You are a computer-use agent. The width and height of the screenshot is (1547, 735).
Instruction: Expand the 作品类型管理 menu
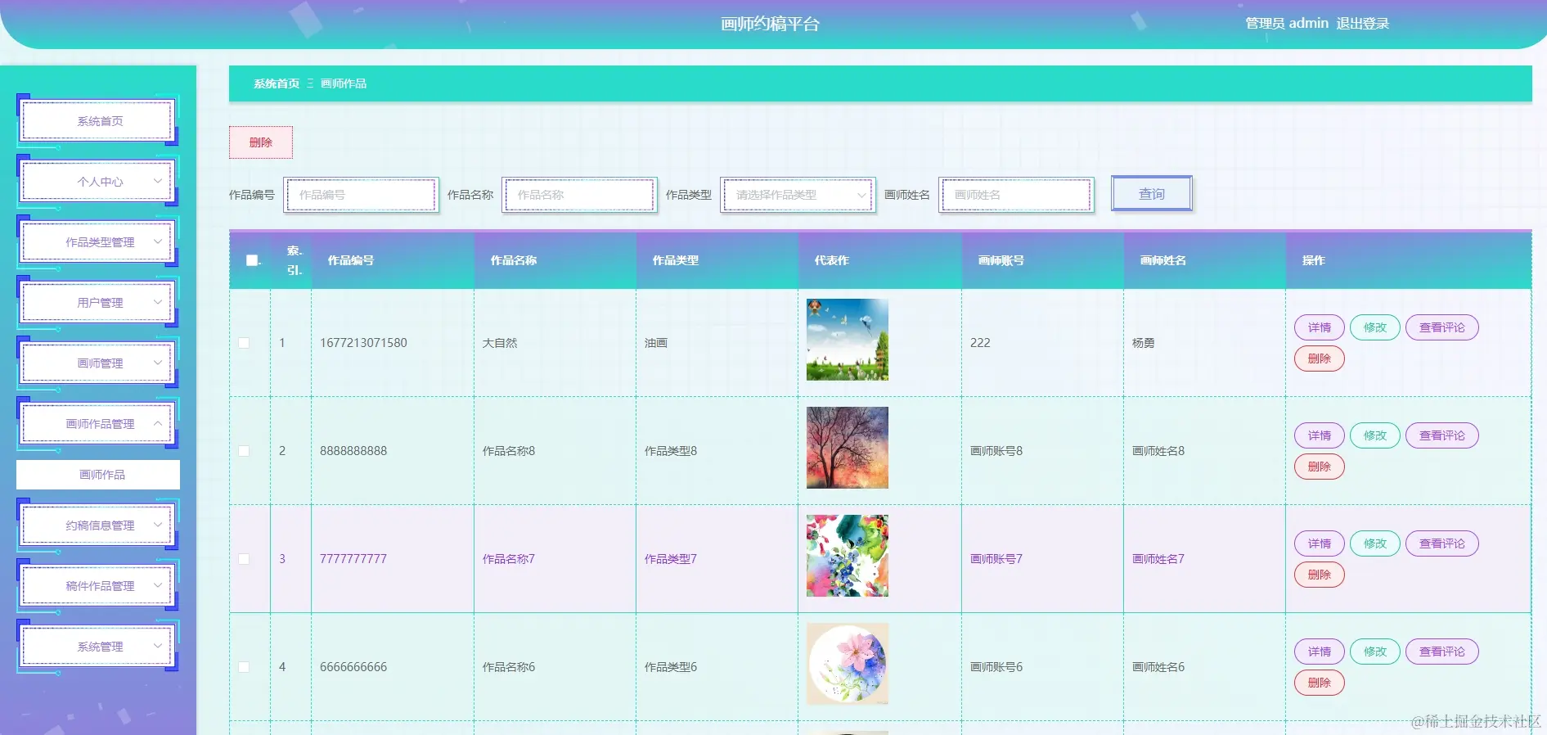coord(98,242)
